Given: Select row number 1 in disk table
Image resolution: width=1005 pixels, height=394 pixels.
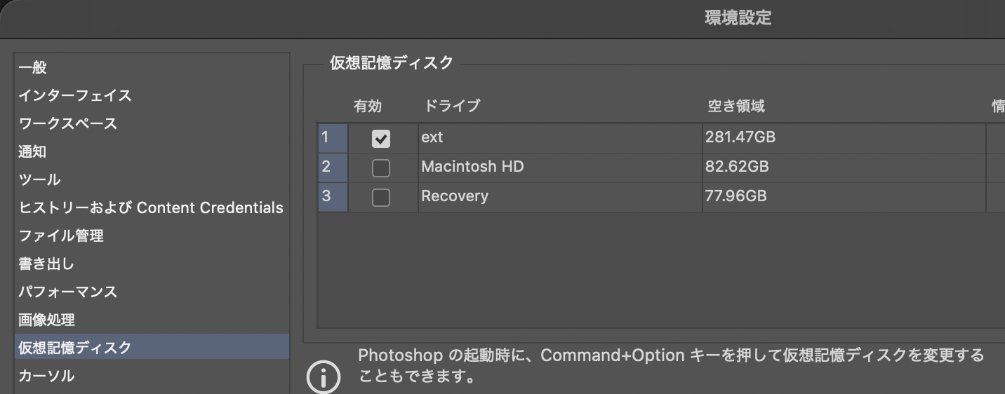Looking at the screenshot, I should click(333, 137).
